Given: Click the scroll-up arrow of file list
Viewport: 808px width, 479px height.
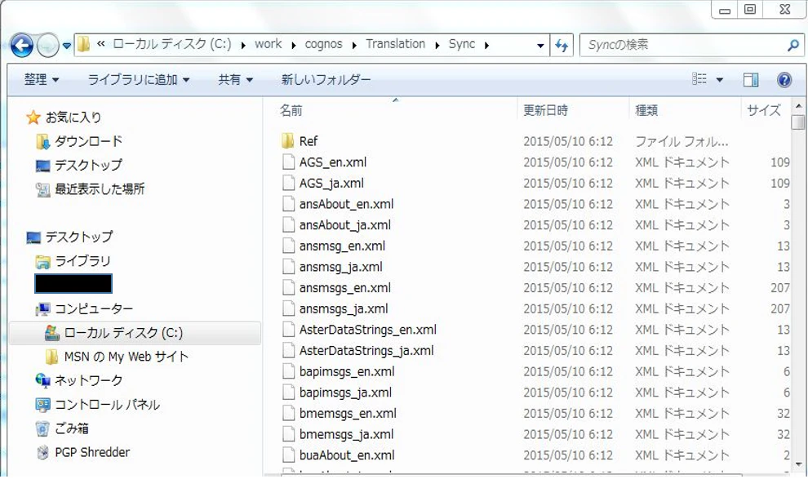Looking at the screenshot, I should coord(799,106).
